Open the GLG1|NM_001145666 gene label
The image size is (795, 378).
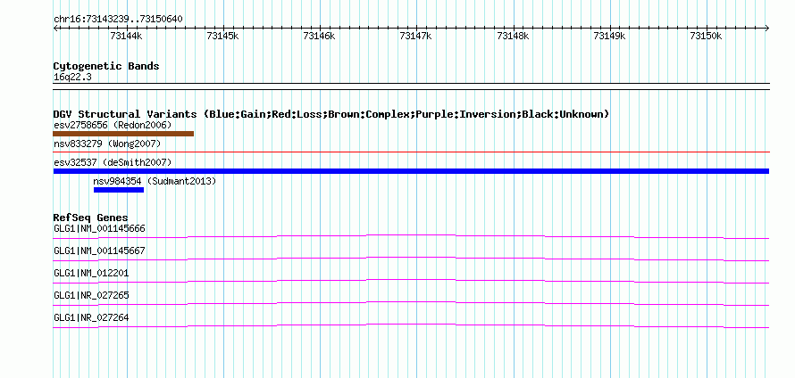[x=99, y=229]
